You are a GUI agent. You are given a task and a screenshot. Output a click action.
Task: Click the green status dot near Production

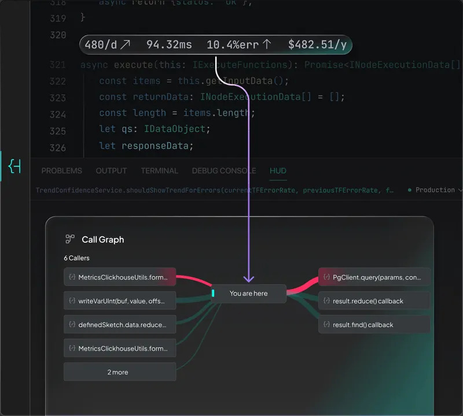click(410, 190)
